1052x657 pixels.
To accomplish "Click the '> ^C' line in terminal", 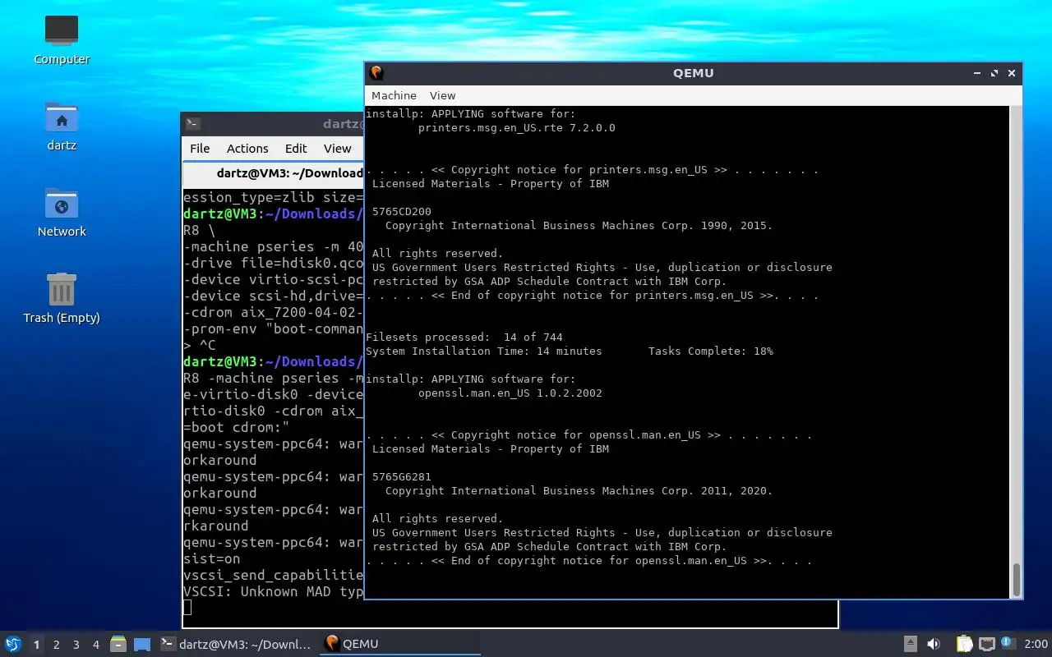I will click(x=200, y=345).
